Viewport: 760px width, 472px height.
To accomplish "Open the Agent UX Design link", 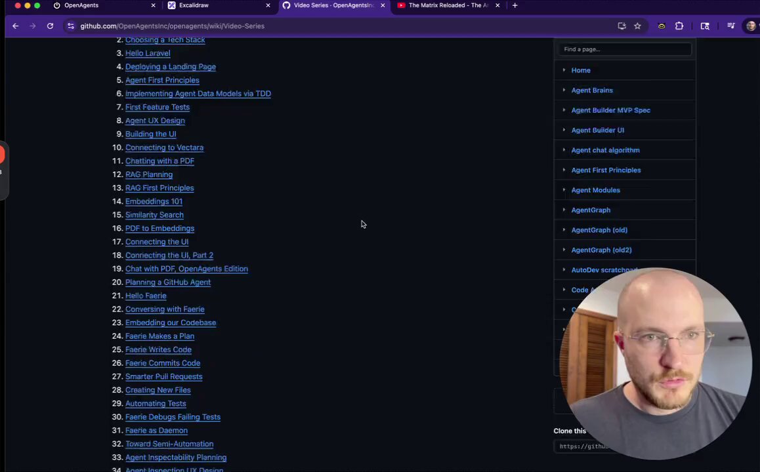I will coord(155,121).
